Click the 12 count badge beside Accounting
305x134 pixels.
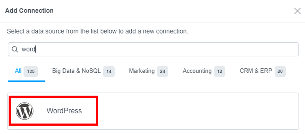tap(220, 72)
